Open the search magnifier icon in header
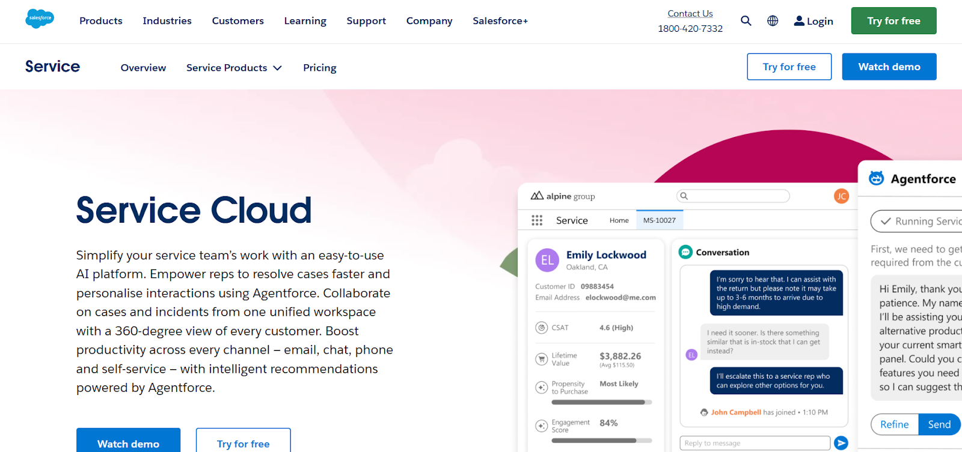Viewport: 962px width, 452px height. tap(746, 20)
